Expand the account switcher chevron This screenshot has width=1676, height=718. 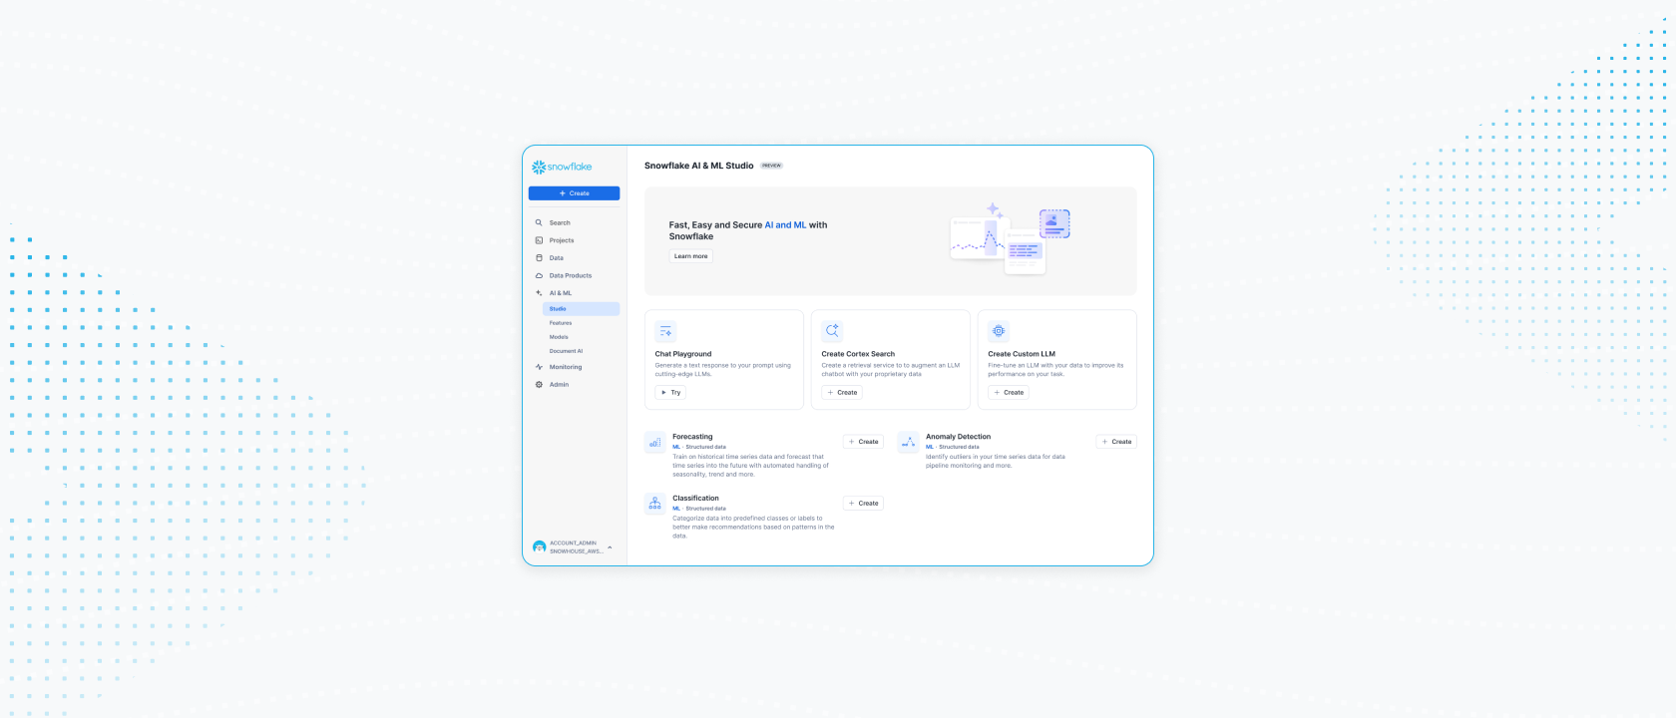tap(610, 547)
